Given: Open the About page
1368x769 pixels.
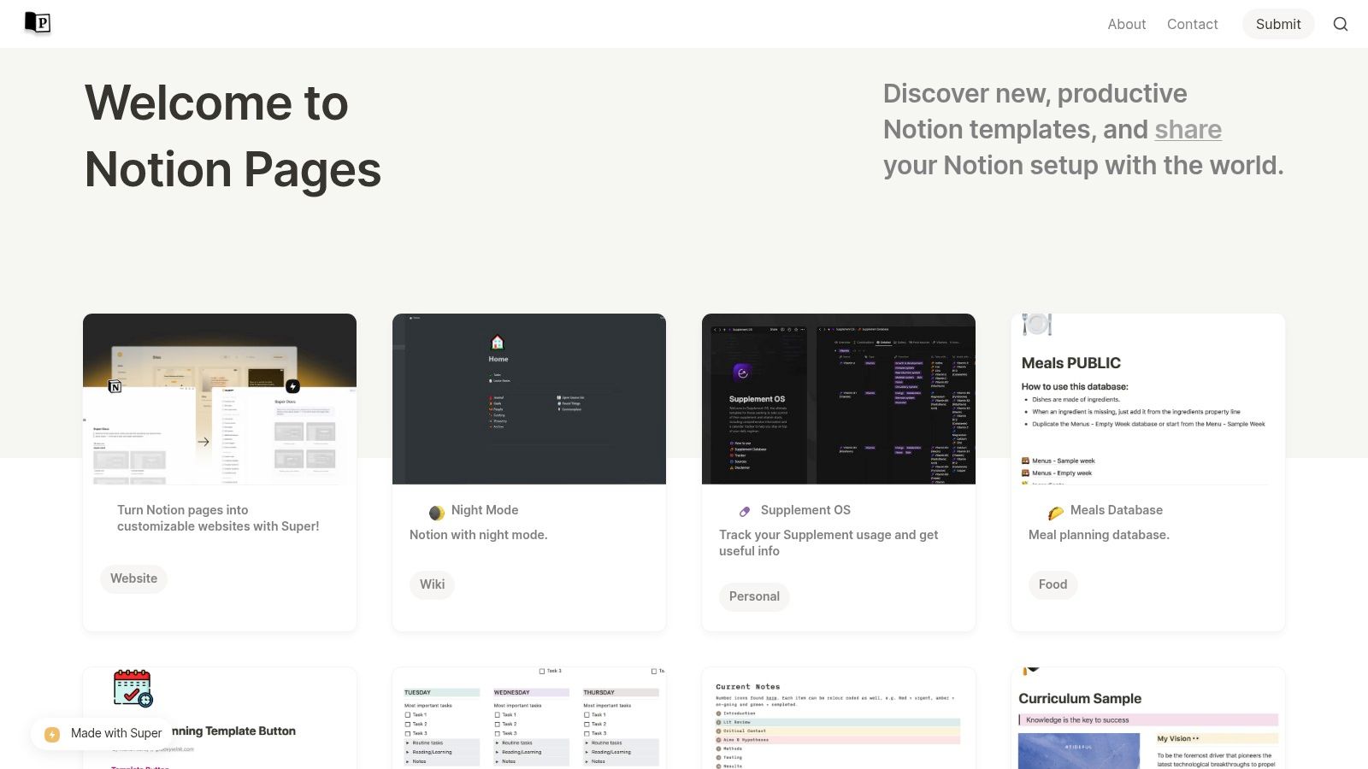Looking at the screenshot, I should pos(1126,24).
